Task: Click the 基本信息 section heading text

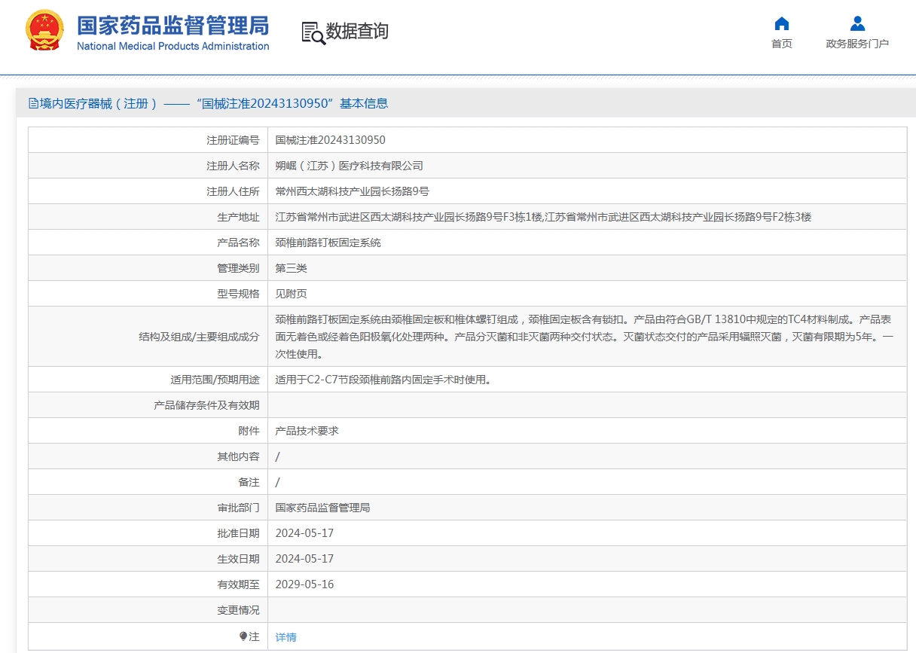Action: pos(364,103)
